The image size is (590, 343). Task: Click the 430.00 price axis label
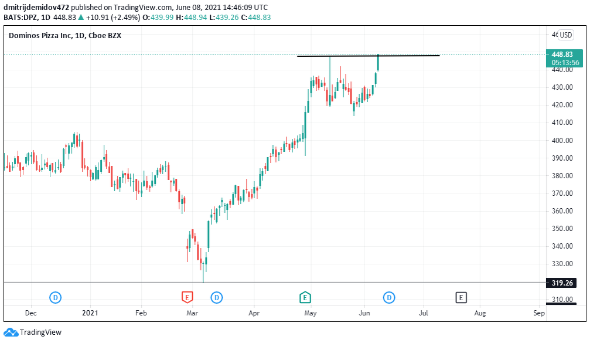tap(562, 87)
